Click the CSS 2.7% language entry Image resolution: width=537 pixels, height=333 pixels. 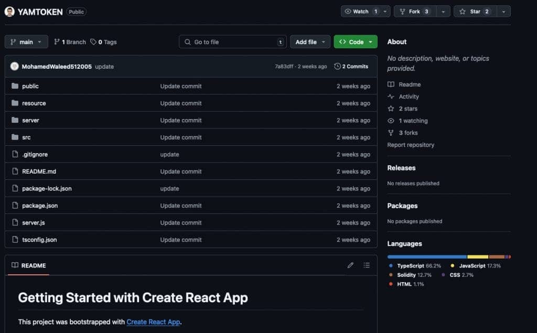pyautogui.click(x=457, y=275)
